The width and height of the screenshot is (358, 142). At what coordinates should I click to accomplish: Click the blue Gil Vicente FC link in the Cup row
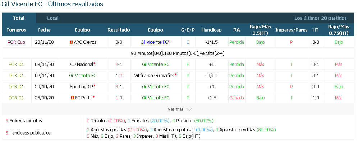click(154, 42)
